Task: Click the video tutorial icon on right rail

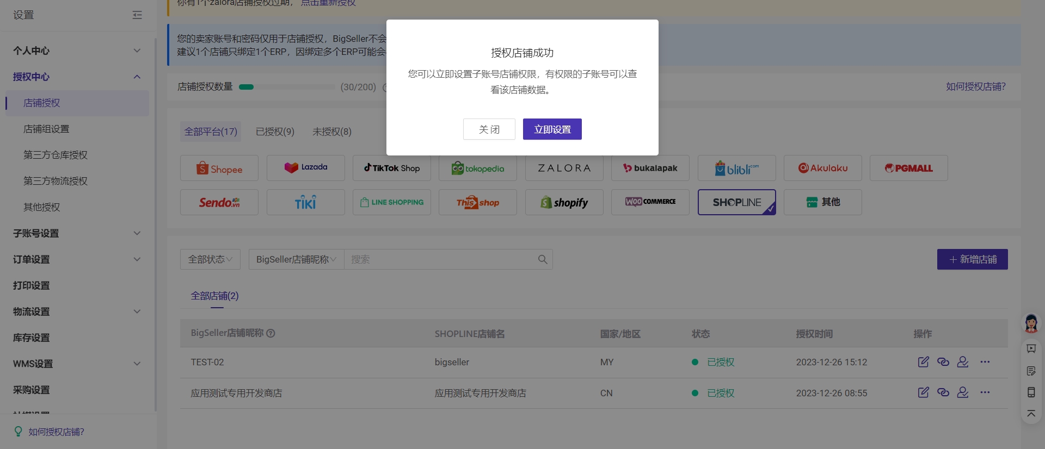Action: tap(1031, 348)
